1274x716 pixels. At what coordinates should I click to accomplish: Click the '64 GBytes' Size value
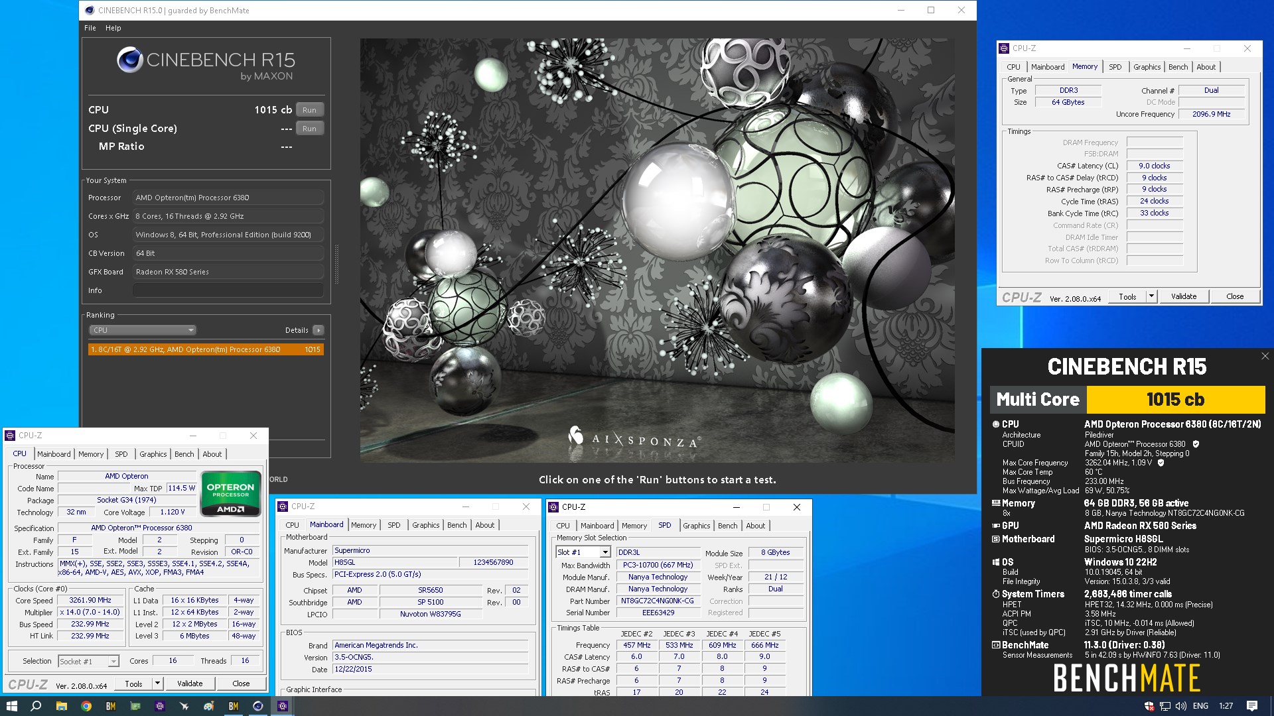(1068, 102)
